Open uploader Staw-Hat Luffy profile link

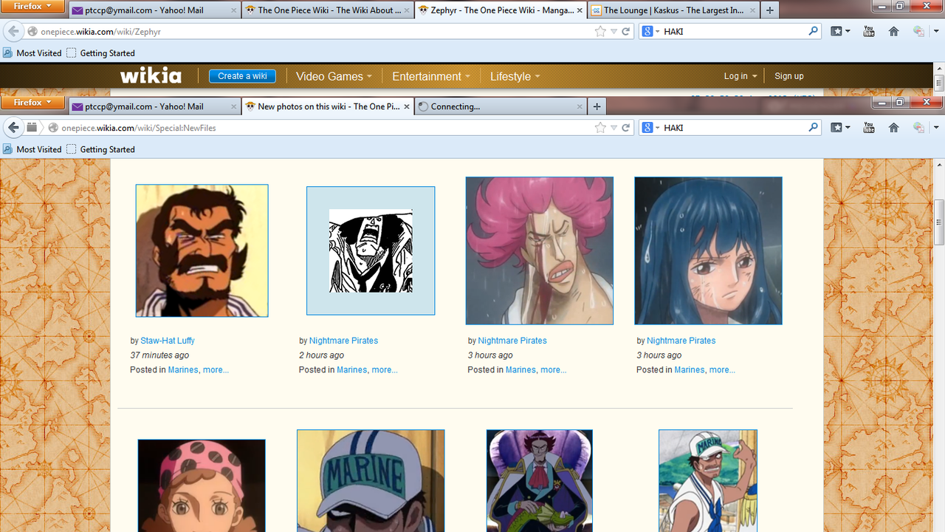click(x=168, y=341)
